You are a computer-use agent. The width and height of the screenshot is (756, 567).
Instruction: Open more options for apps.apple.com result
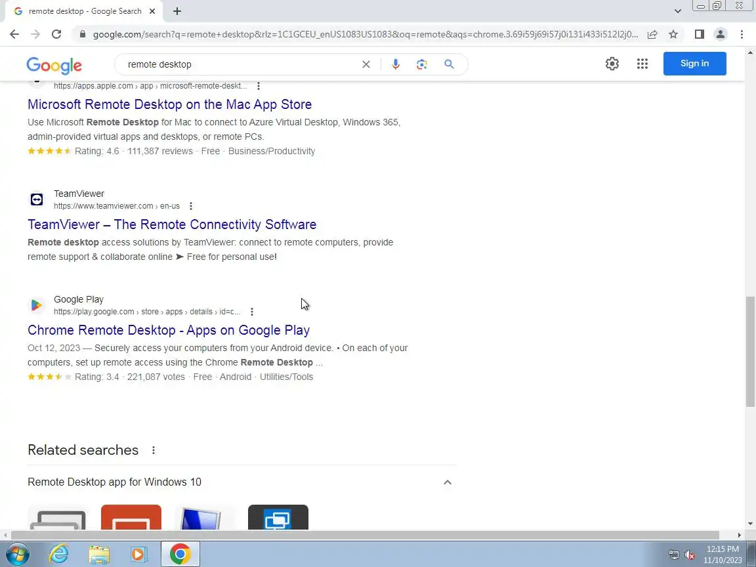click(259, 86)
